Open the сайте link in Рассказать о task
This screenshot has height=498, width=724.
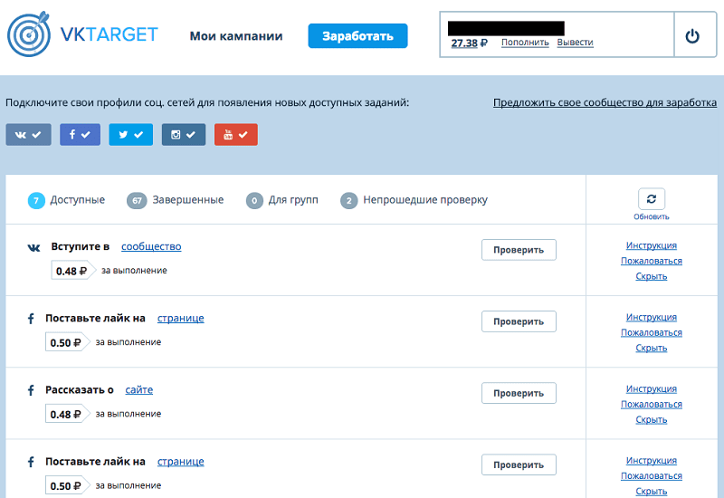click(139, 390)
